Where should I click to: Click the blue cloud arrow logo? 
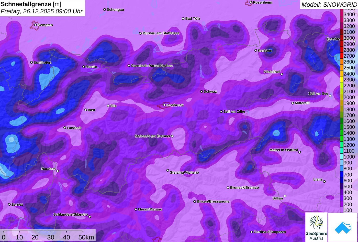click(x=343, y=227)
